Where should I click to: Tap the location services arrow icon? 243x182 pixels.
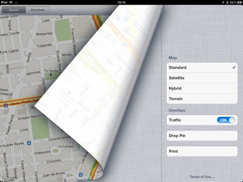click(223, 3)
